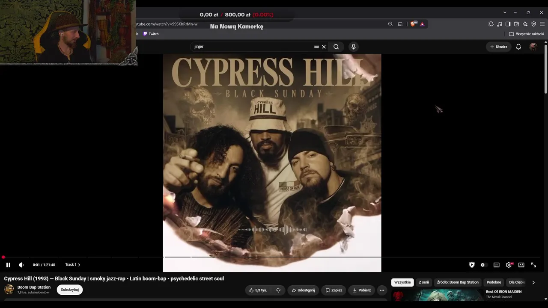The image size is (548, 308).
Task: Open the player settings gear
Action: (x=509, y=265)
